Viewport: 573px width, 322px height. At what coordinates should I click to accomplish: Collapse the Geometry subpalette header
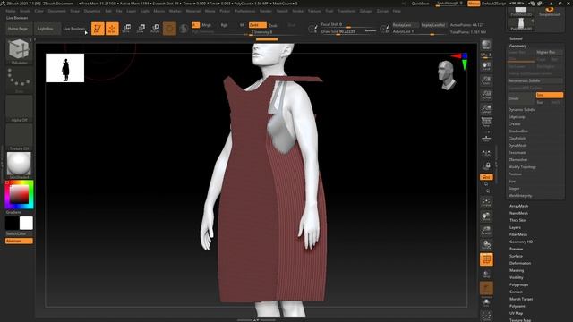tap(517, 46)
